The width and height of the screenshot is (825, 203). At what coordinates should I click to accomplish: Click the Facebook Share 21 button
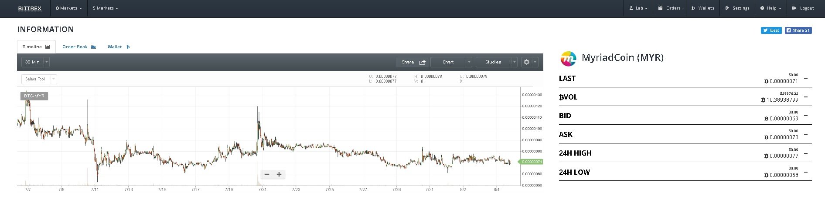[798, 30]
